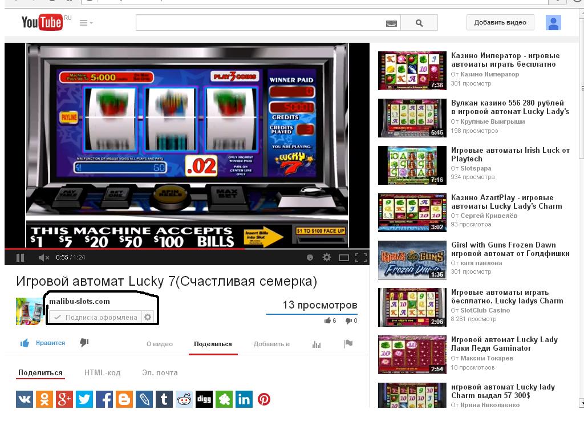Open the Вулкан казино 556 280 рублей video title
584x438 pixels.
(x=510, y=107)
